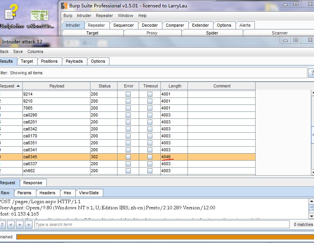Open the Burp menu

pyautogui.click(x=68, y=15)
